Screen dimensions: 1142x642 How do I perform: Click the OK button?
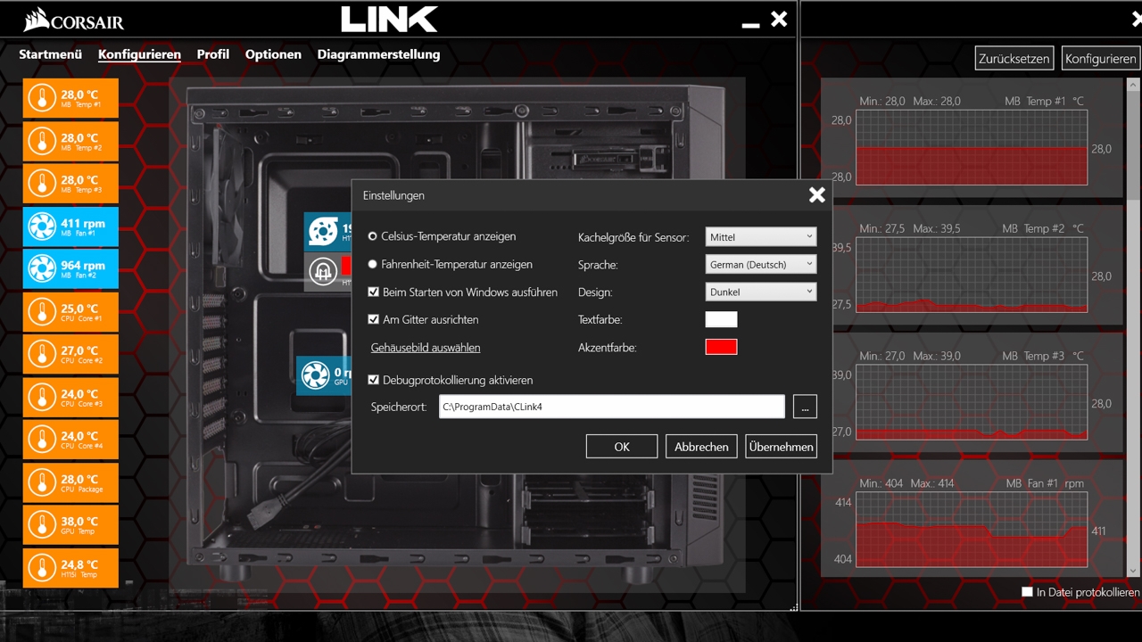622,447
